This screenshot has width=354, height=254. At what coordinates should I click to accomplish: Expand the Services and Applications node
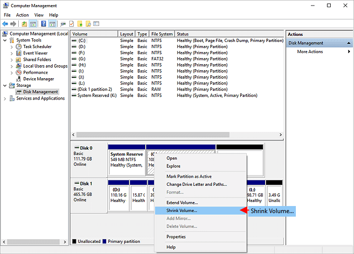(5, 98)
